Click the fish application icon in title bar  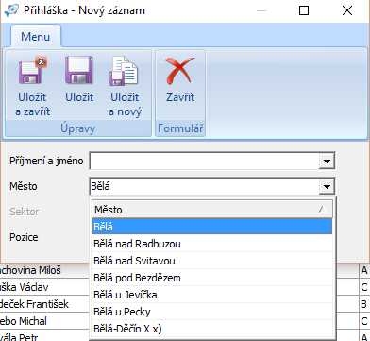click(11, 10)
